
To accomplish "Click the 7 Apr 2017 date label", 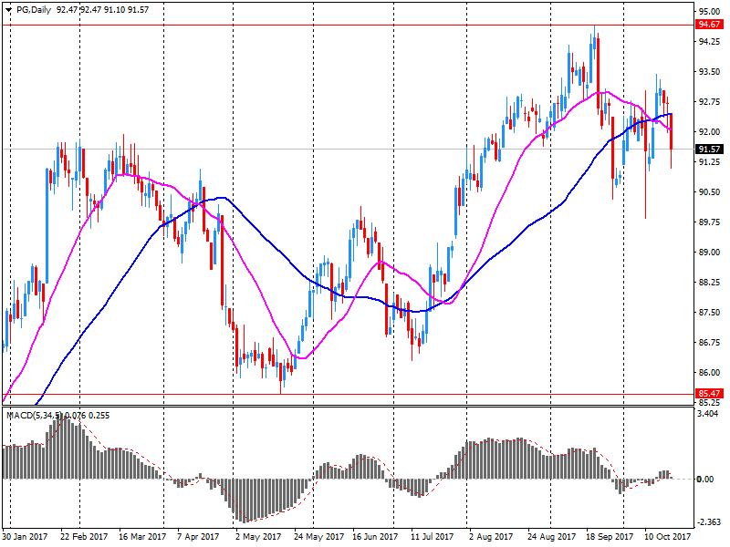I will (x=198, y=537).
